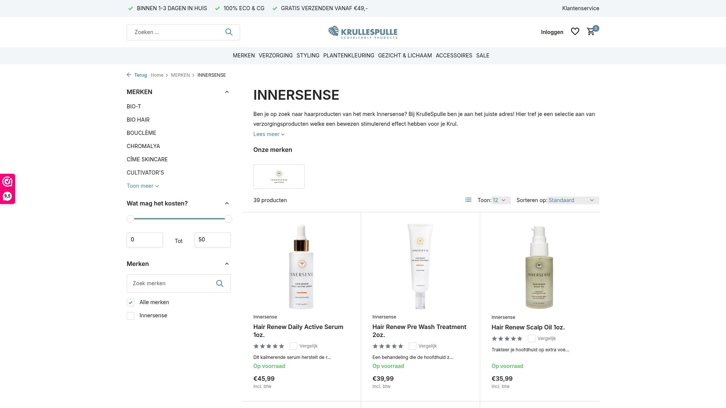Open the Toon 12 products dropdown
Image resolution: width=726 pixels, height=408 pixels.
pos(501,200)
